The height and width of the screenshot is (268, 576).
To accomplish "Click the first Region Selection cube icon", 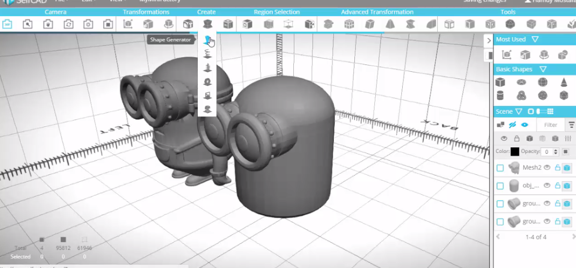I will click(x=248, y=24).
